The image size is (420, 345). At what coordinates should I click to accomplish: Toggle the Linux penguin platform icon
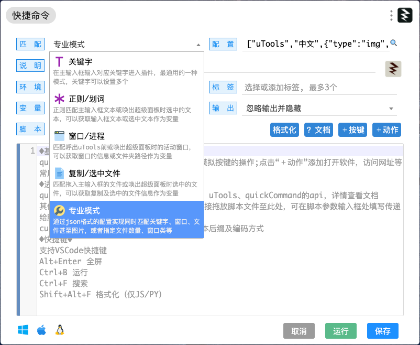(60, 330)
